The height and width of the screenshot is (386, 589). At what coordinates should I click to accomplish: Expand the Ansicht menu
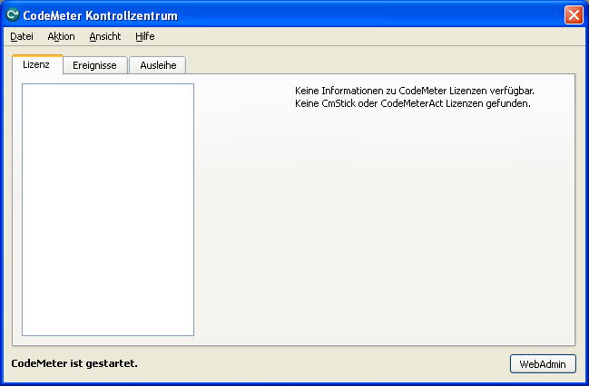(104, 36)
